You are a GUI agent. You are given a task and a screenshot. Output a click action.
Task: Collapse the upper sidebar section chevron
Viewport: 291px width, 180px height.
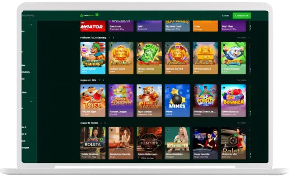[x=31, y=25]
